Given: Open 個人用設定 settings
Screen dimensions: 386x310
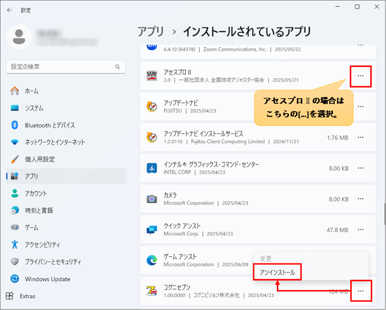Looking at the screenshot, I should click(x=66, y=159).
